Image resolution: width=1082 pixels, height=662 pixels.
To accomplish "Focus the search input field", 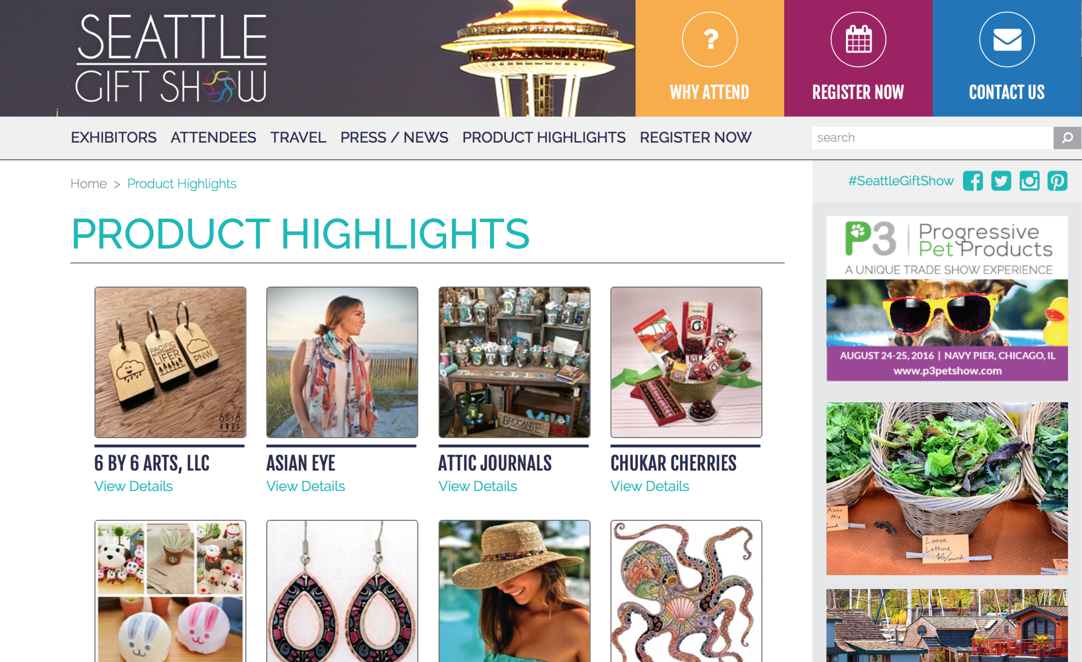I will [932, 138].
